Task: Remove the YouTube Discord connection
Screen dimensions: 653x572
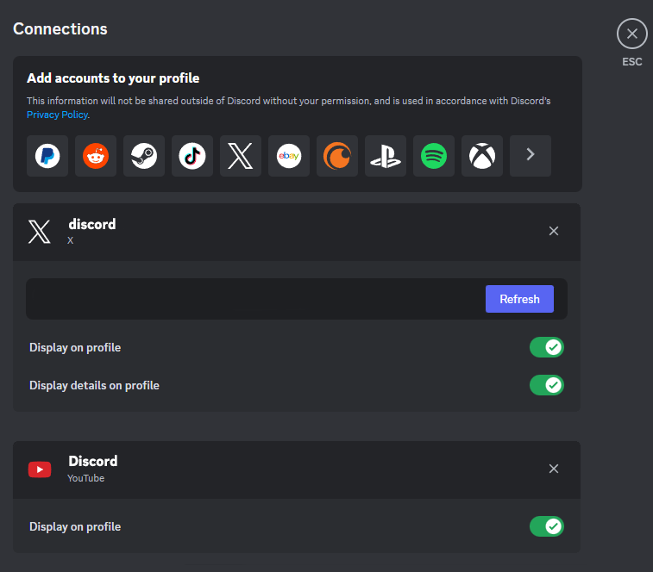Action: point(554,469)
